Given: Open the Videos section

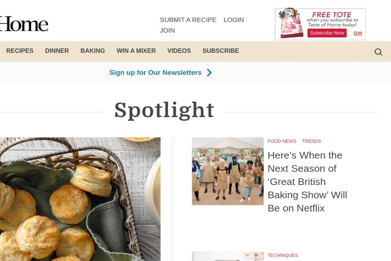Looking at the screenshot, I should (x=179, y=51).
